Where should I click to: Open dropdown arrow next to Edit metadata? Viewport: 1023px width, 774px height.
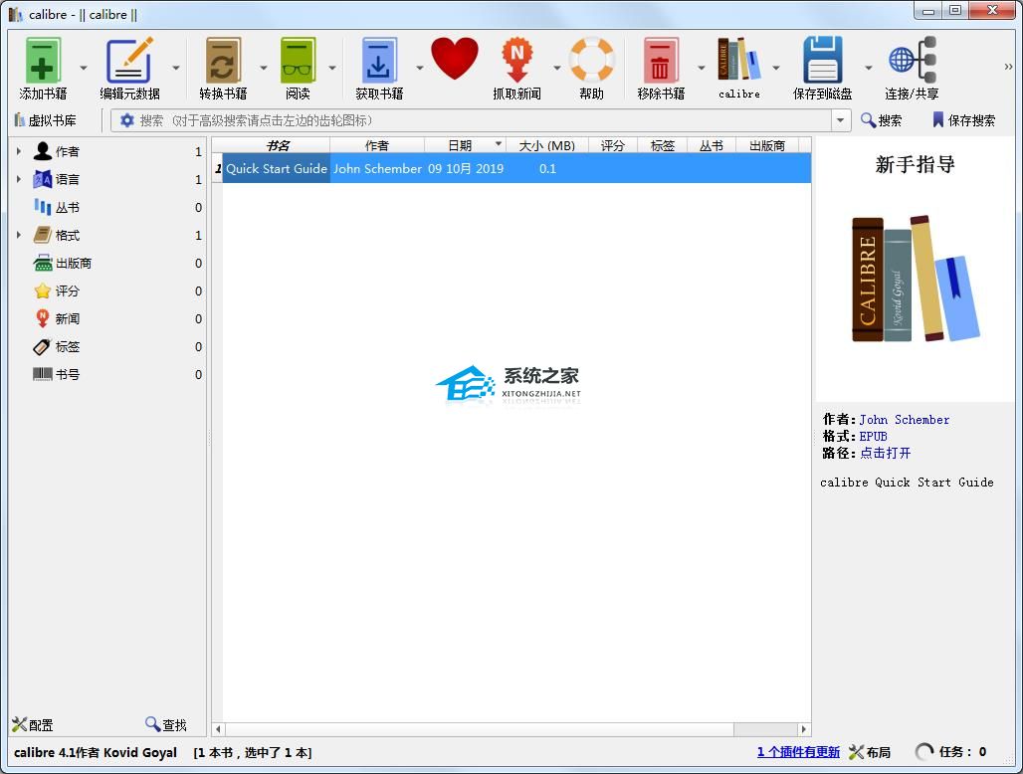176,68
